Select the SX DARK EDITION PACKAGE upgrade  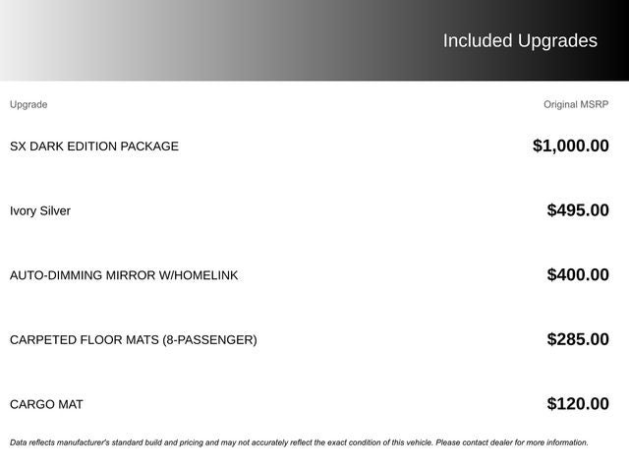coord(94,147)
